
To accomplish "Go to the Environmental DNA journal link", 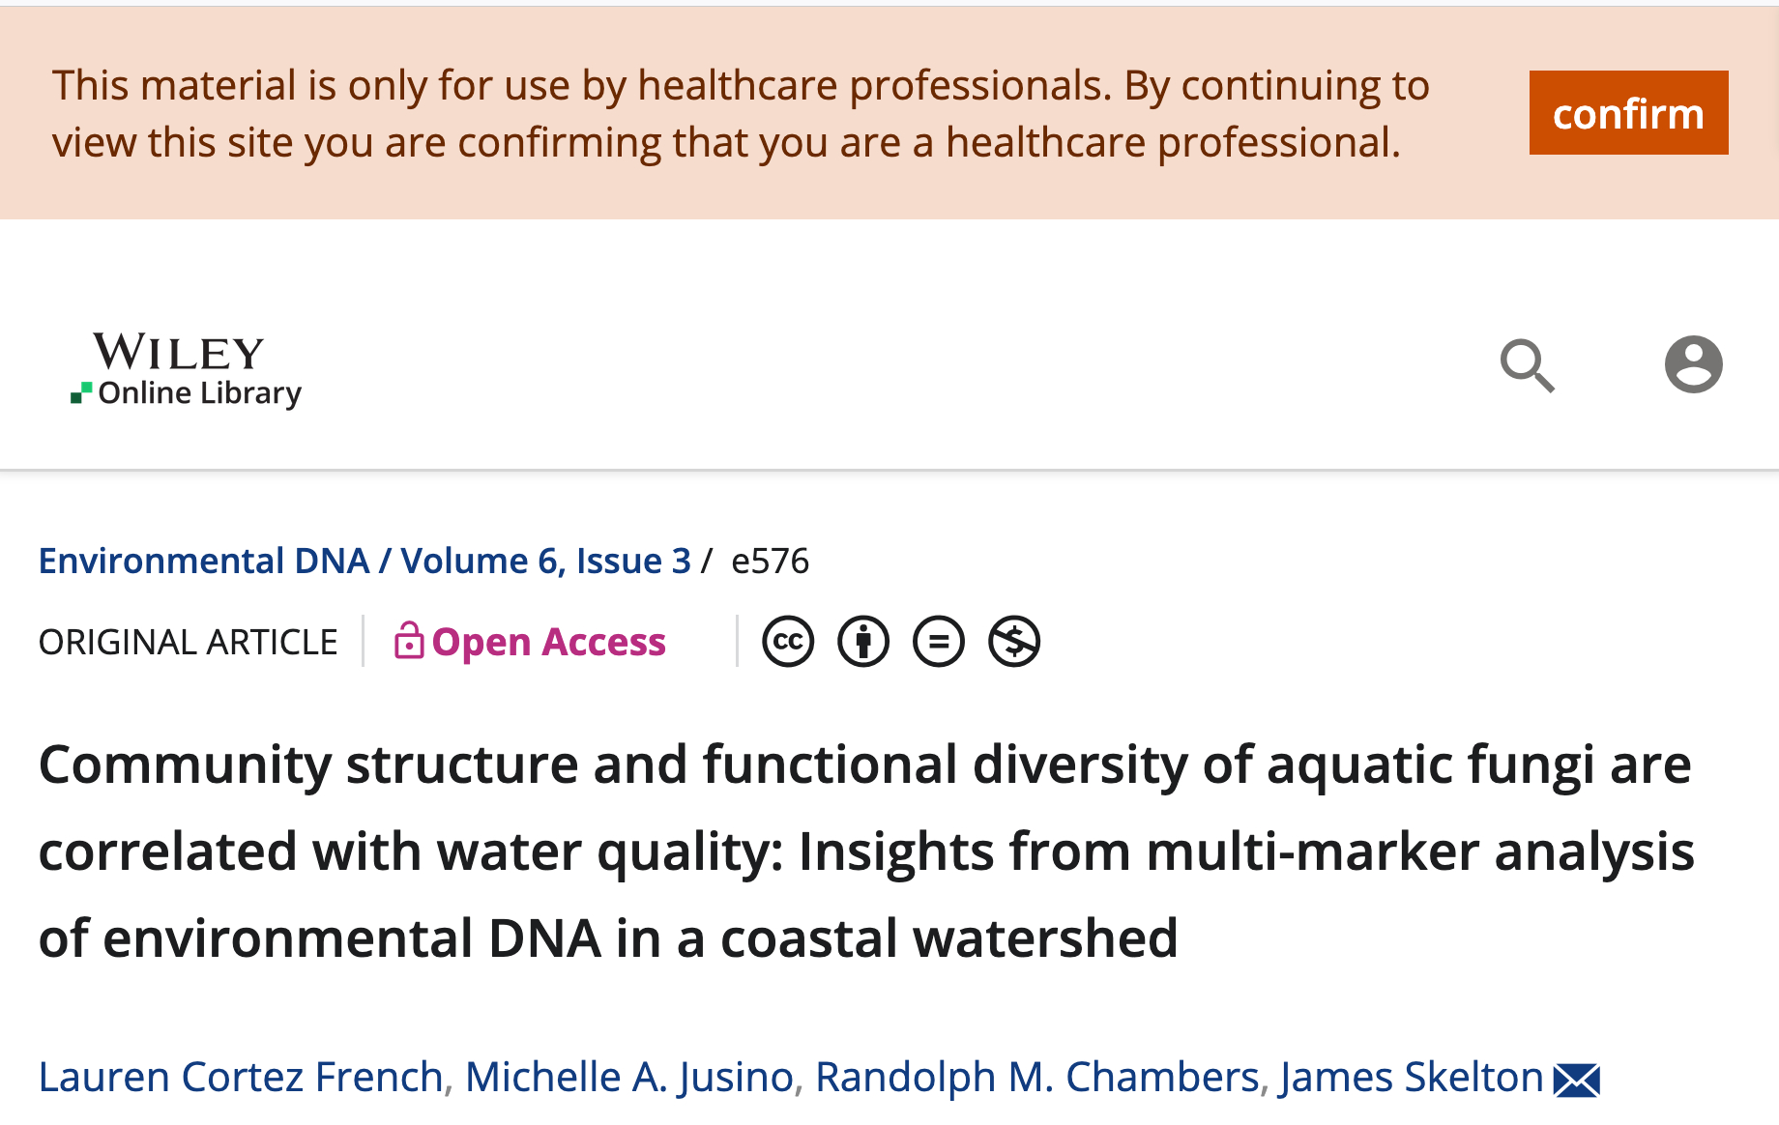I will point(204,561).
